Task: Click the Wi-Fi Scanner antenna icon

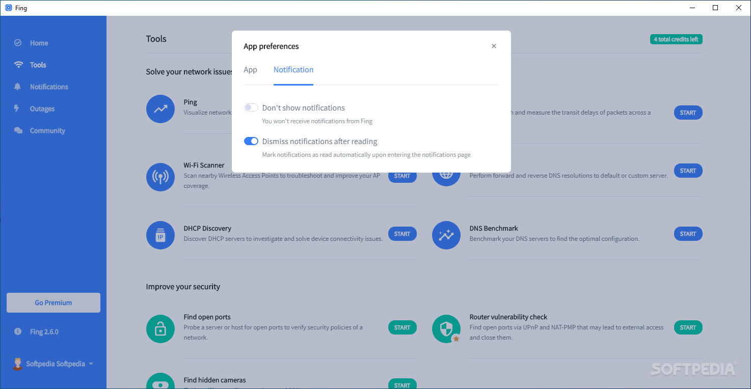Action: pyautogui.click(x=160, y=177)
